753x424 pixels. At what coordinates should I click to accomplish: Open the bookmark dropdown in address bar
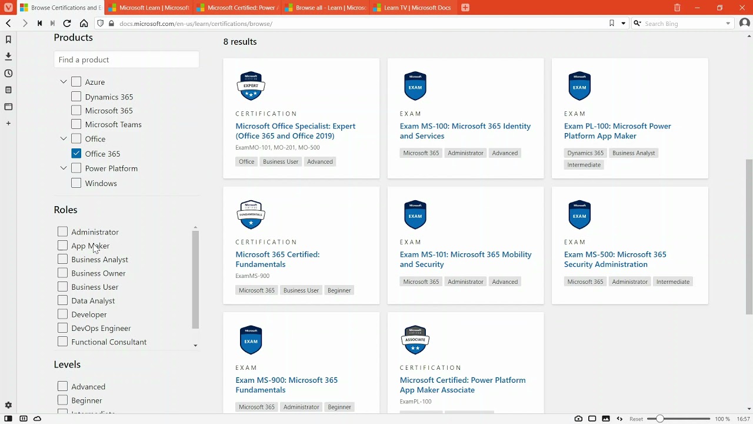[x=624, y=24]
